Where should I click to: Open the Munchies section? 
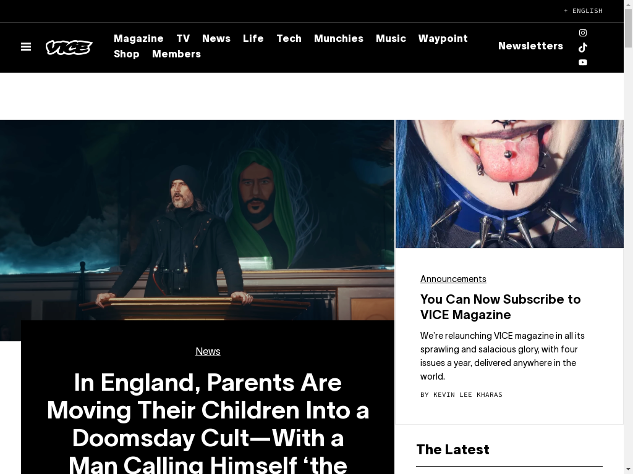pyautogui.click(x=338, y=39)
